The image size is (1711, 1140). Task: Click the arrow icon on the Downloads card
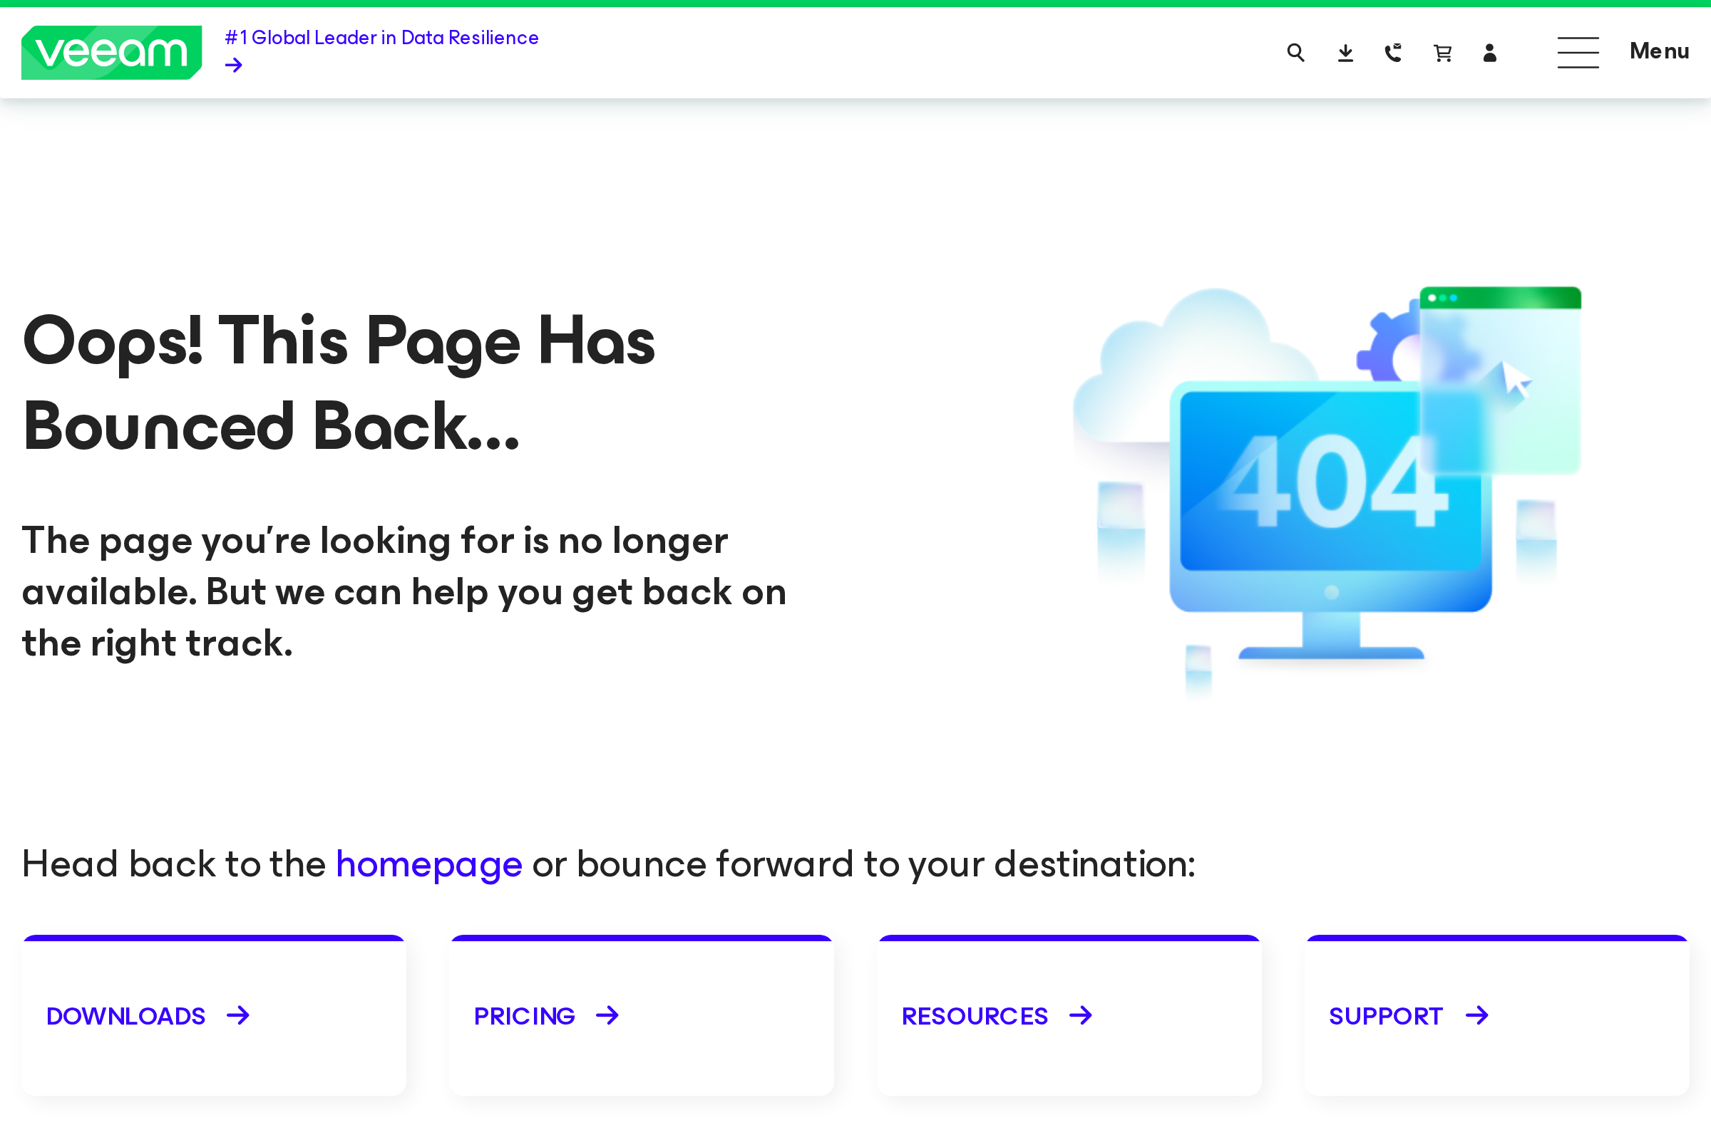coord(238,1016)
